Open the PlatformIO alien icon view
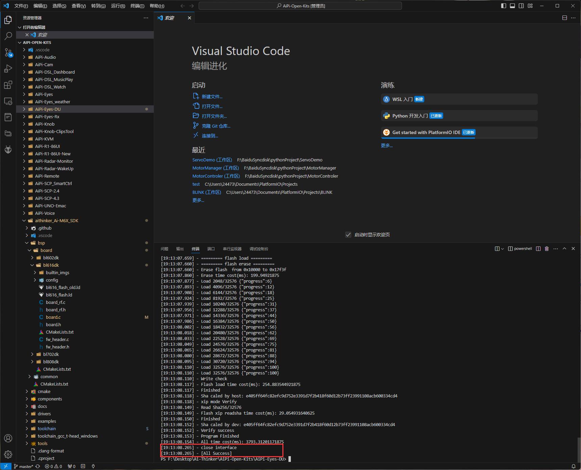The width and height of the screenshot is (581, 470). pyautogui.click(x=8, y=150)
